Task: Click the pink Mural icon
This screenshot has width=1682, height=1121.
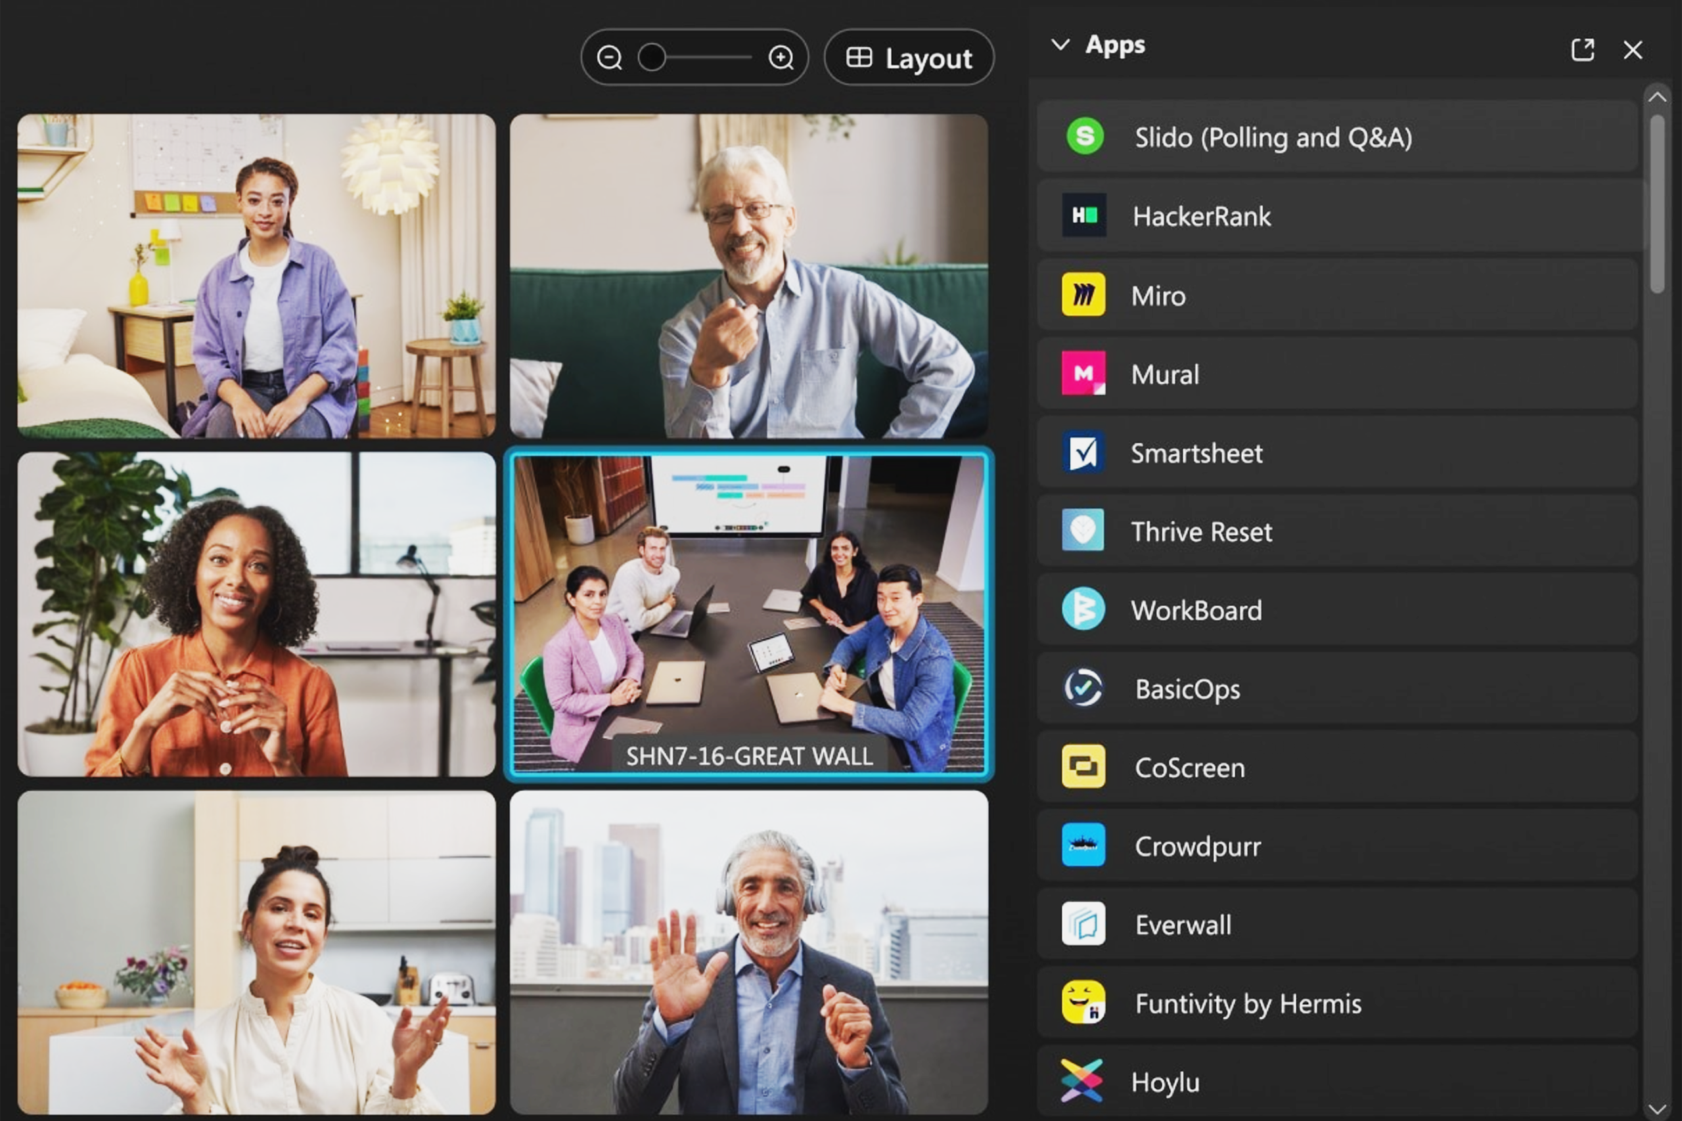Action: pos(1083,372)
